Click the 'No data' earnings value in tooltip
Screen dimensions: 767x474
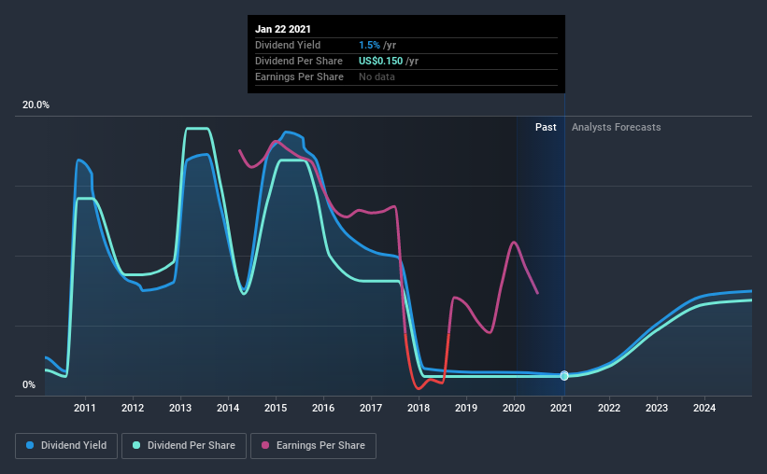pos(376,77)
